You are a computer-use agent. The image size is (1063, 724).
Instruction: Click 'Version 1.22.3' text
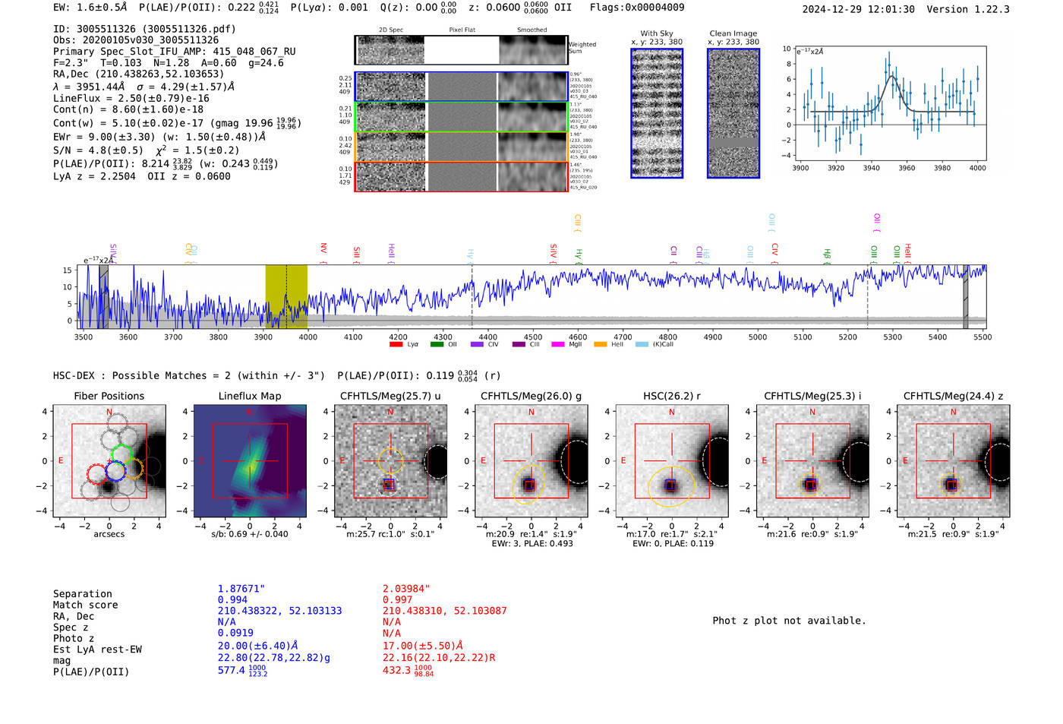point(968,9)
